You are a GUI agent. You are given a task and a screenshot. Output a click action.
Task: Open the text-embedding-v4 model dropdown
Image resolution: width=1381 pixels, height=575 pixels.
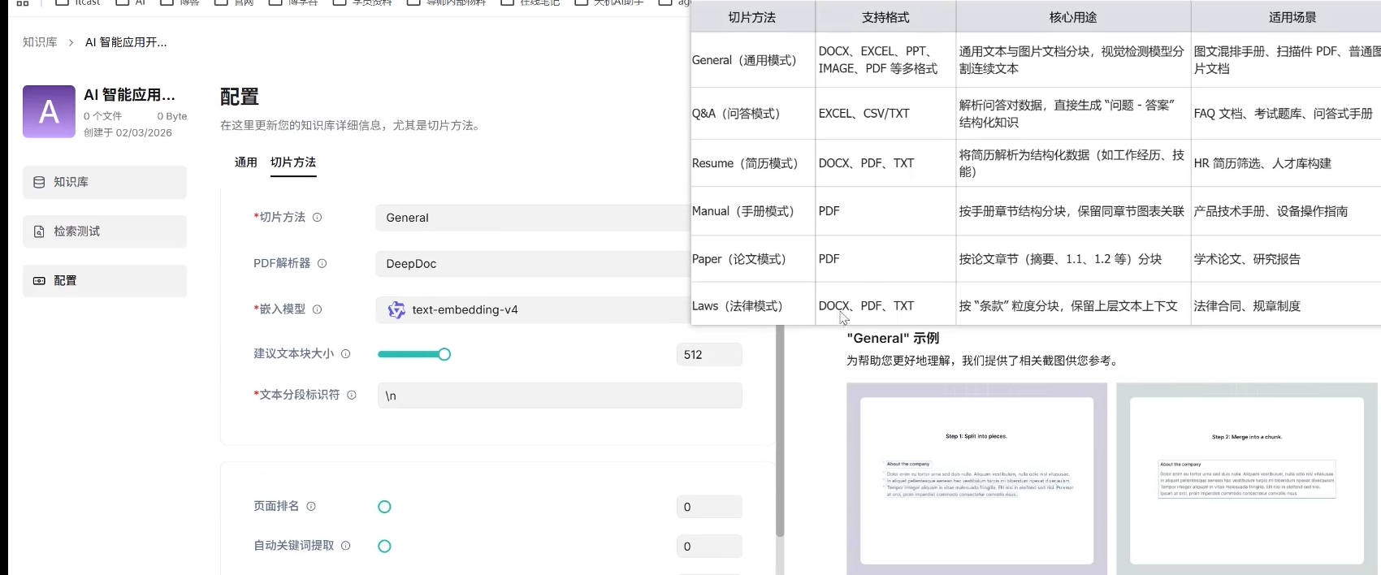click(533, 309)
